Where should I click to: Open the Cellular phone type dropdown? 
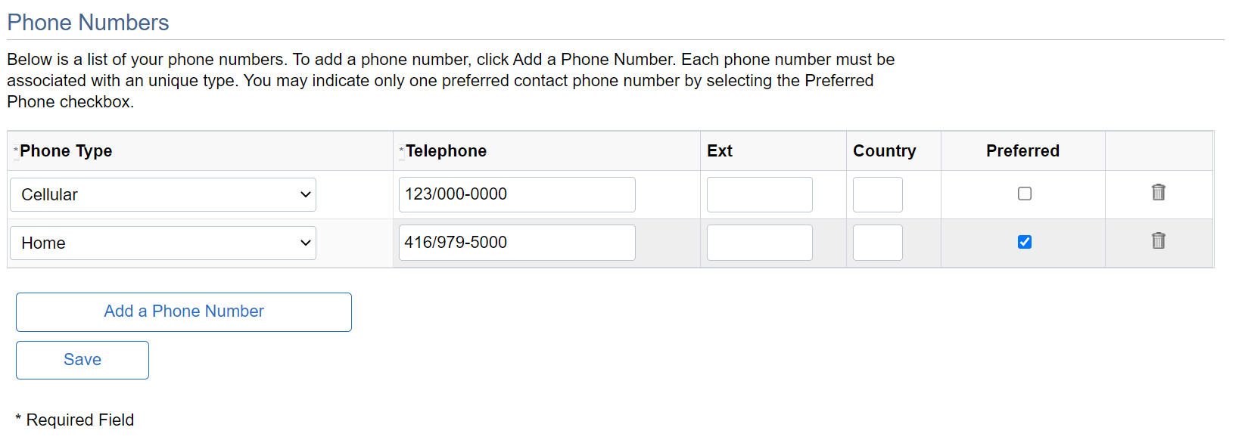point(163,195)
